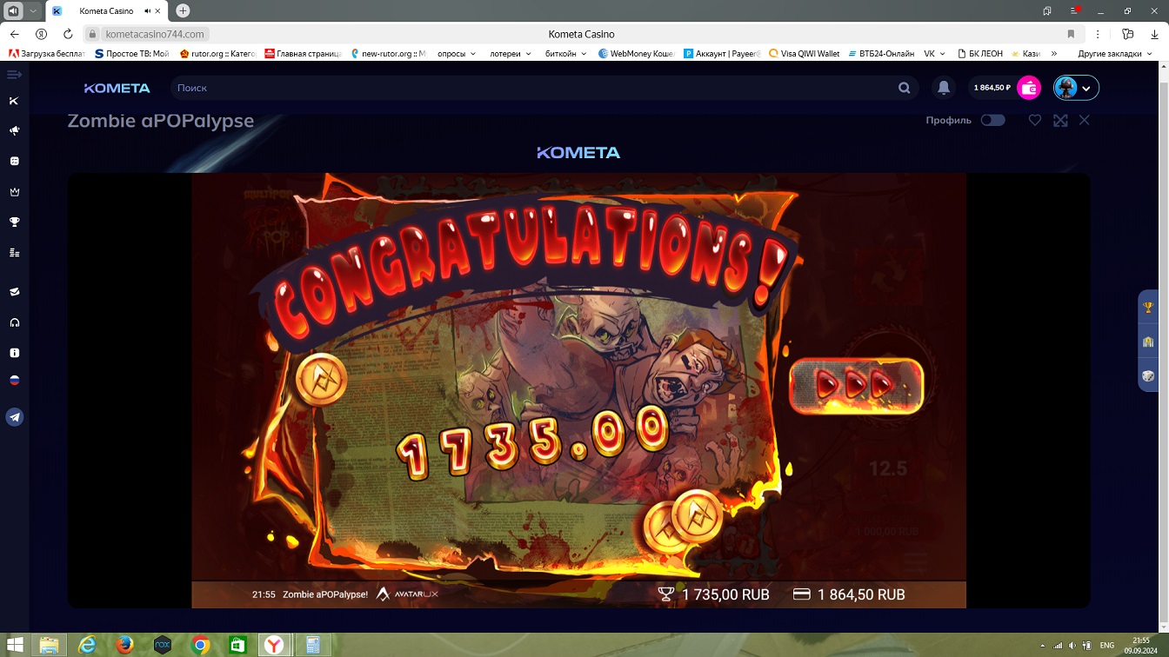Mute the Kometa Casino tab audio

click(146, 11)
